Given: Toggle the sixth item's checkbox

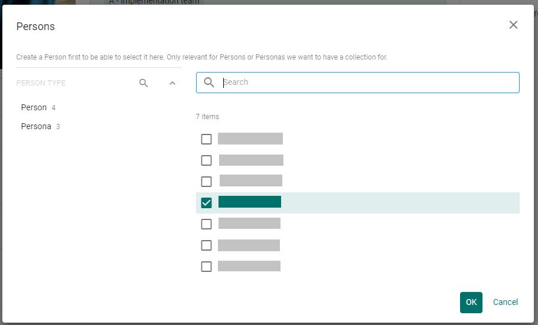Looking at the screenshot, I should coord(206,245).
